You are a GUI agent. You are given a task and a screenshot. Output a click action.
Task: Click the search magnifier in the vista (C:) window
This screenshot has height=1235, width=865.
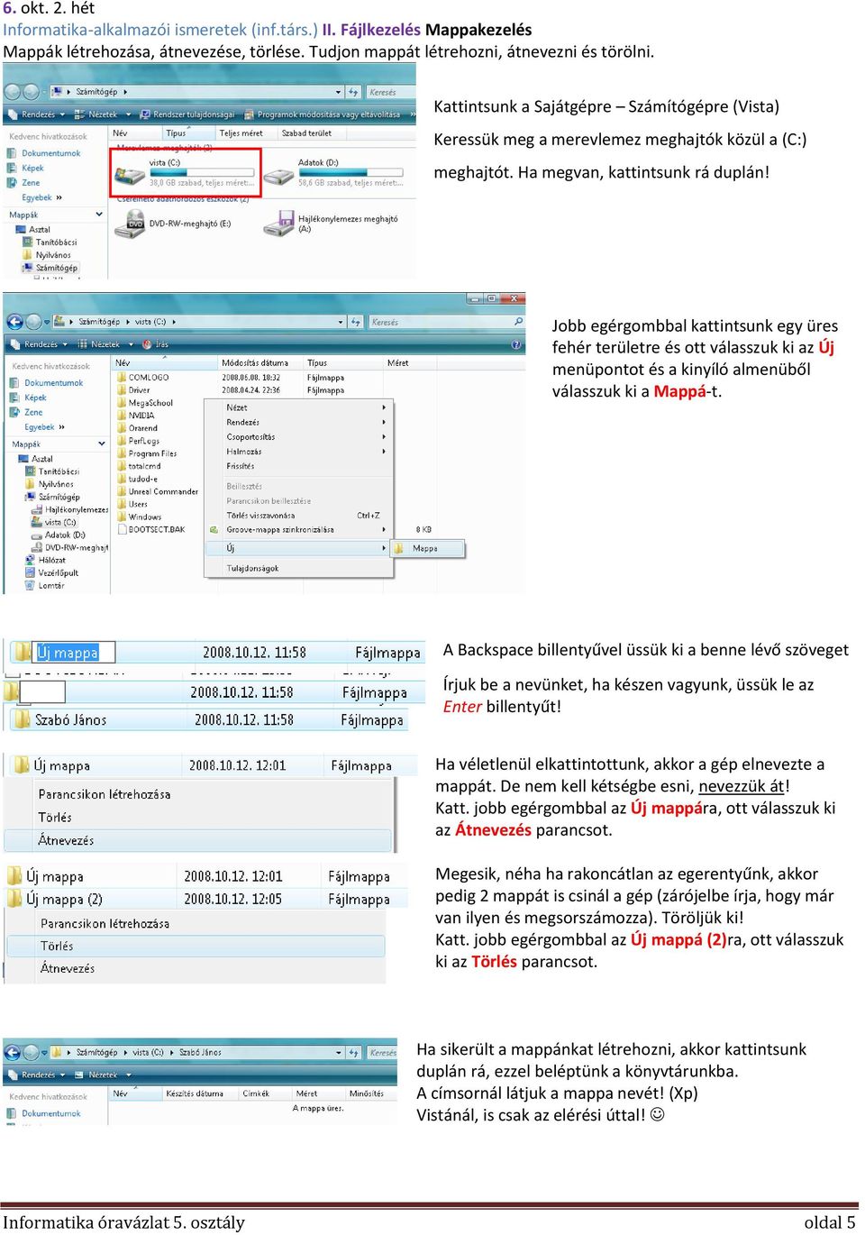point(518,322)
